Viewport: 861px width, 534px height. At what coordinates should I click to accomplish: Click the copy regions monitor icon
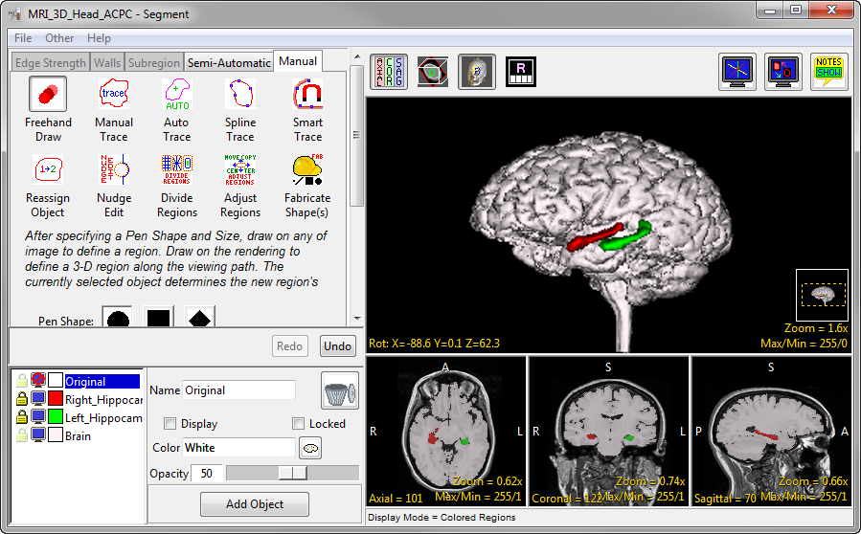[783, 72]
